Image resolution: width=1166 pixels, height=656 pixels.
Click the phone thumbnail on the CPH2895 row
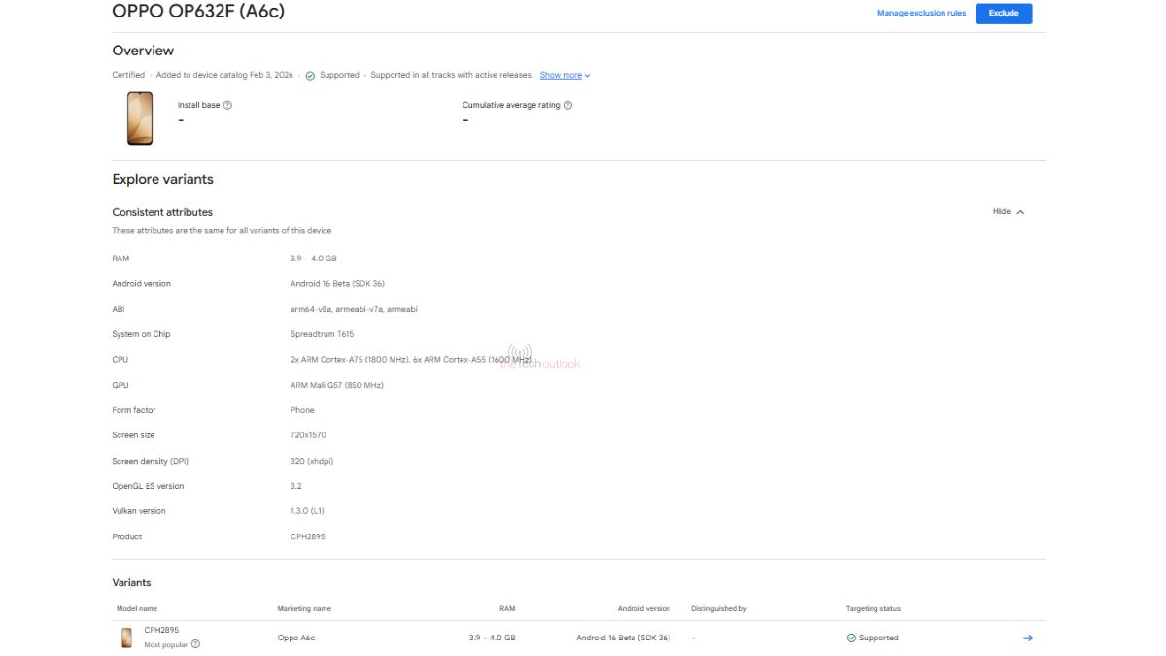(125, 637)
